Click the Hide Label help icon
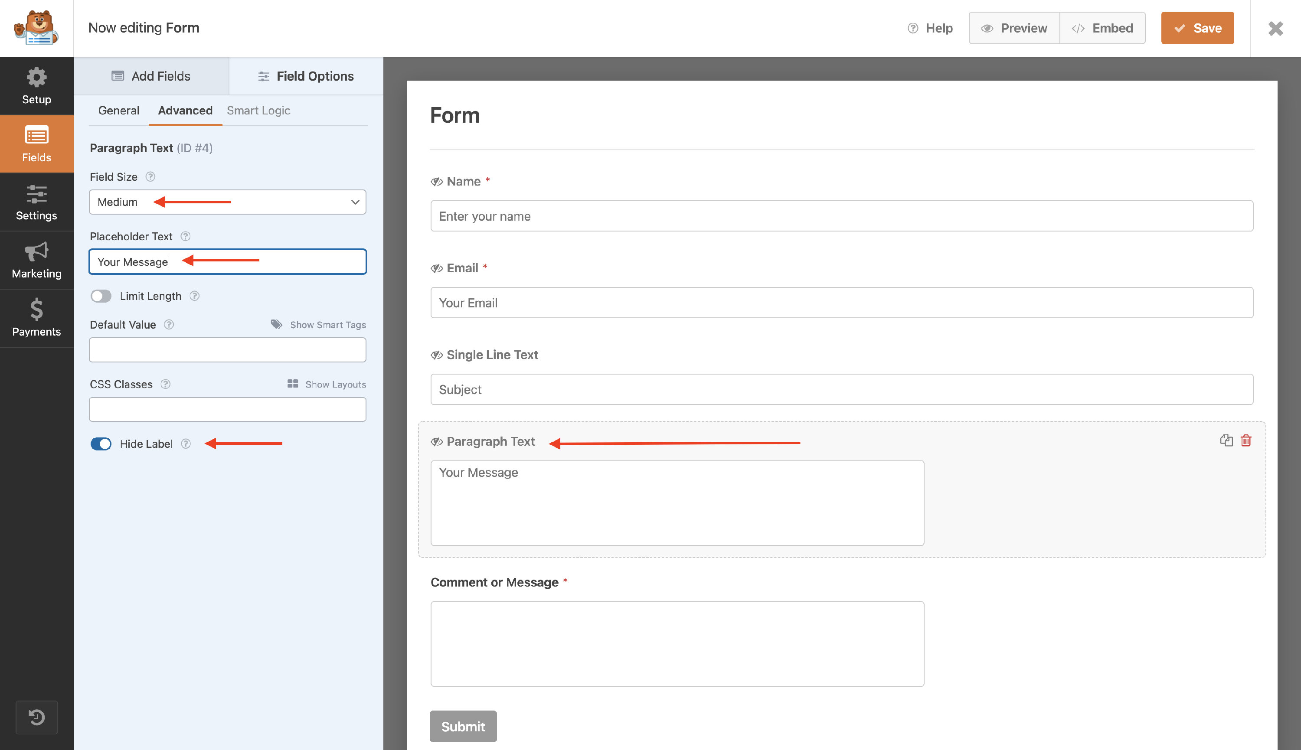Image resolution: width=1301 pixels, height=750 pixels. 186,444
